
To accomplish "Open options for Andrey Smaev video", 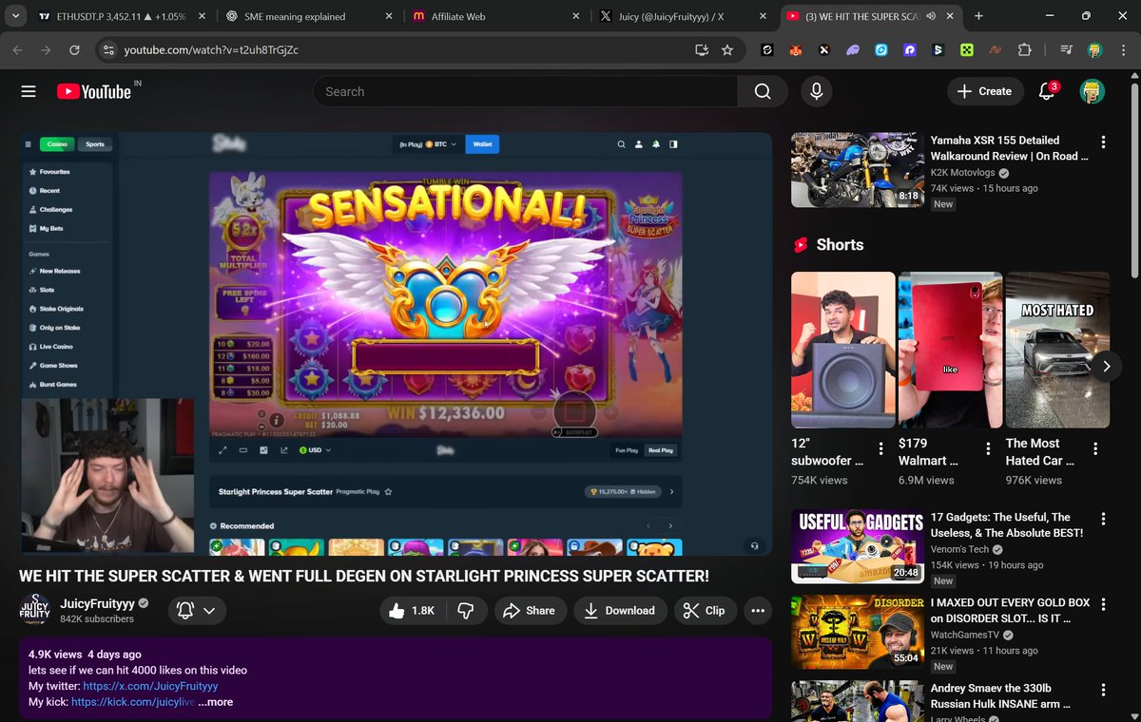I will tap(1103, 690).
